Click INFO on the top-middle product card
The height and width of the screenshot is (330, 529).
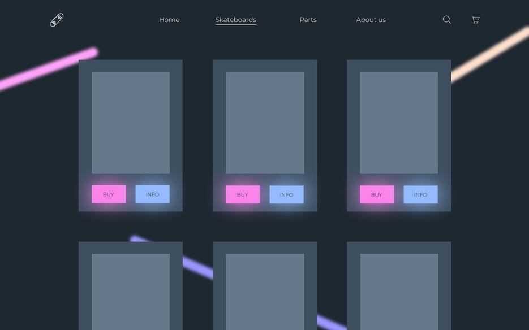pyautogui.click(x=286, y=194)
